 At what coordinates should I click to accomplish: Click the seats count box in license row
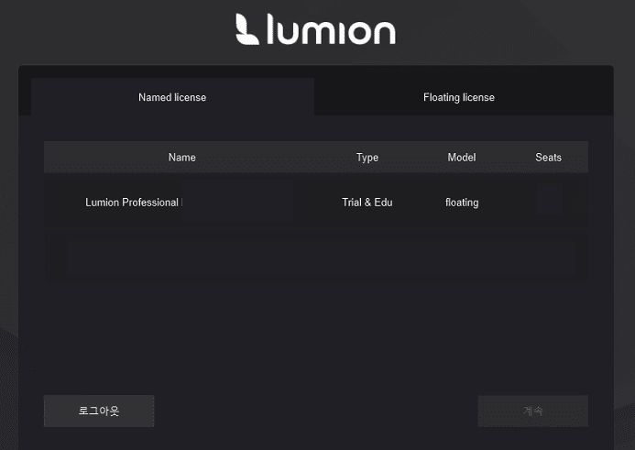click(550, 200)
